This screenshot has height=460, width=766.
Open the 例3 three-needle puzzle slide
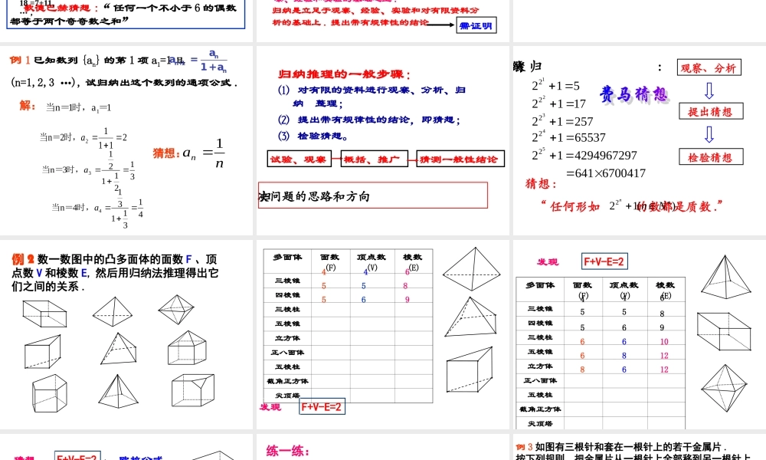[639, 447]
